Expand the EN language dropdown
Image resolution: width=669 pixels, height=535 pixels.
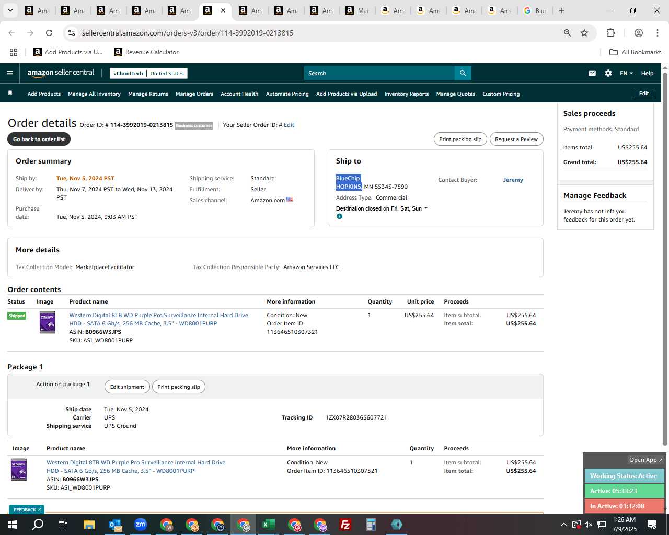[x=626, y=73]
